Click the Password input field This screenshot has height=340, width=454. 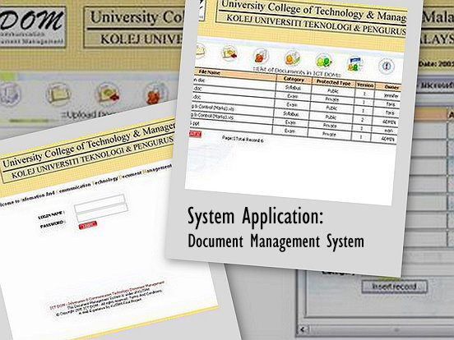click(x=102, y=213)
